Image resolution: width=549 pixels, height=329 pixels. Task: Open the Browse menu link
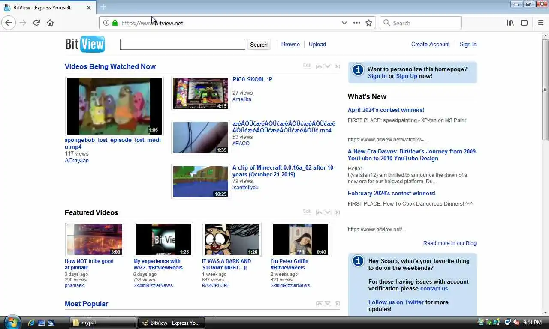coord(290,44)
